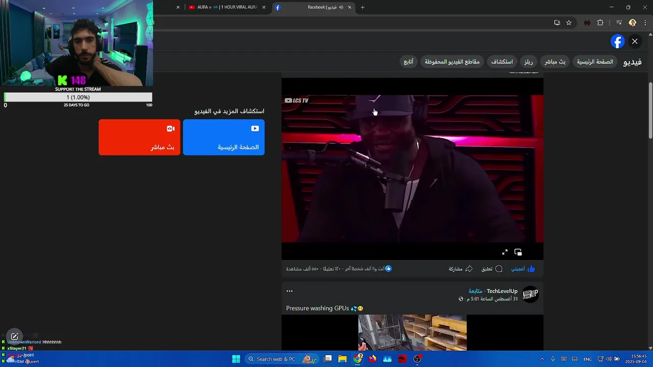Click the ١٢٠ تعليقًا comments count

click(332, 269)
